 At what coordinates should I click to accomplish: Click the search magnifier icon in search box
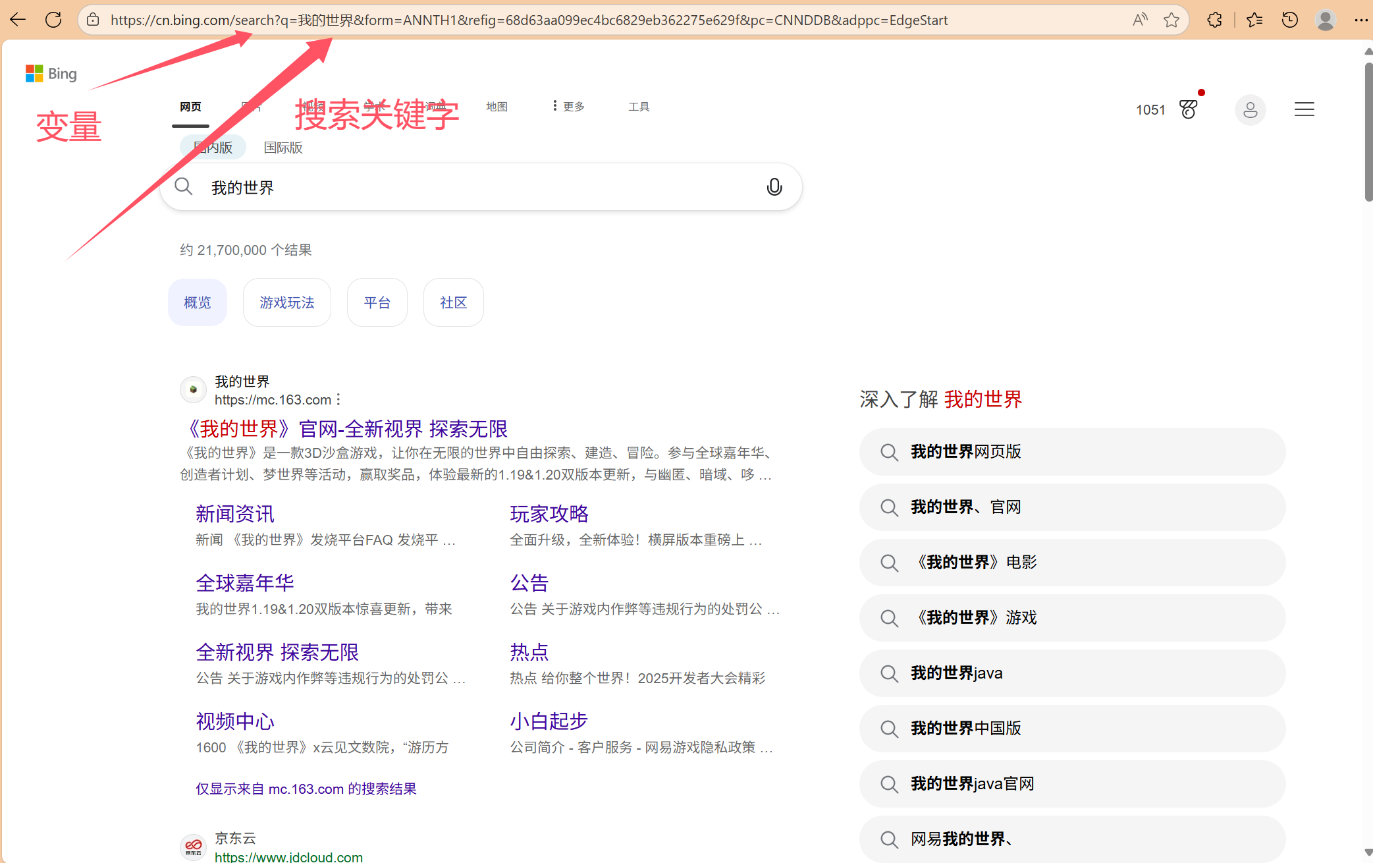pyautogui.click(x=184, y=187)
